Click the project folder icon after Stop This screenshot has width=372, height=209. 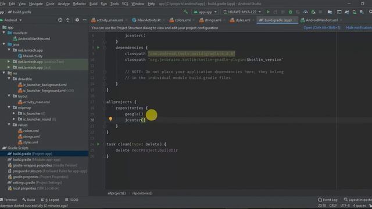330,12
